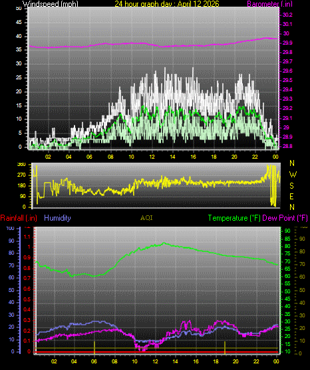
Task: Select the "AQI" legend label
Action: [x=146, y=218]
